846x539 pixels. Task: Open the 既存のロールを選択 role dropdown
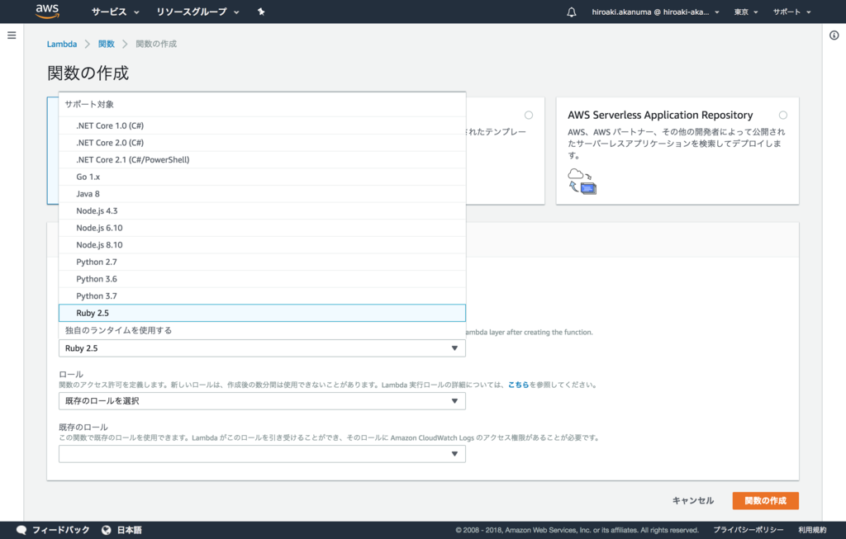coord(262,401)
